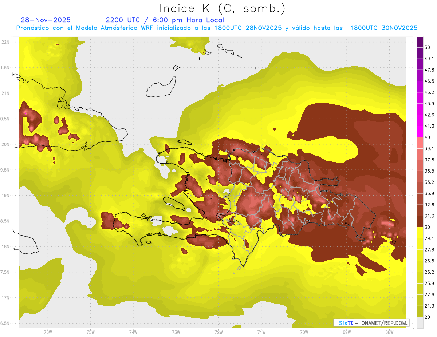The image size is (437, 337).
Task: Click the "74W" longitude axis label
Action: click(133, 332)
